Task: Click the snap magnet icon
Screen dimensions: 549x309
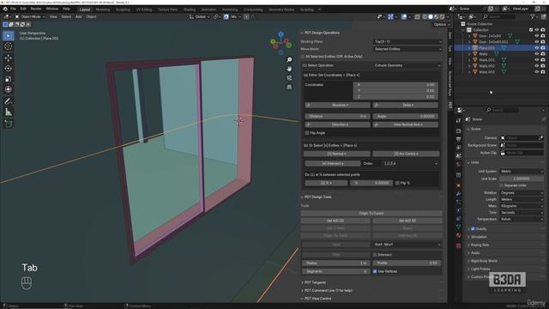Action: click(226, 16)
